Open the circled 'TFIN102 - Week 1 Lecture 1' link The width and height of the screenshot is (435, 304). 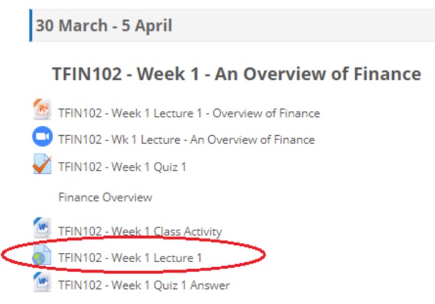[130, 257]
